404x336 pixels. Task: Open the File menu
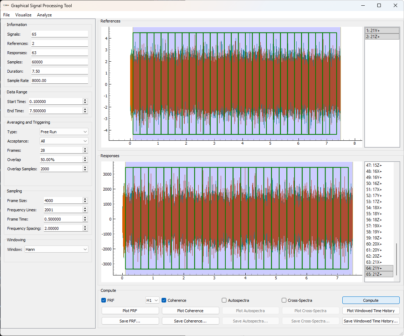(6, 15)
